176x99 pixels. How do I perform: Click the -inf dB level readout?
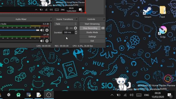(x=46, y=35)
